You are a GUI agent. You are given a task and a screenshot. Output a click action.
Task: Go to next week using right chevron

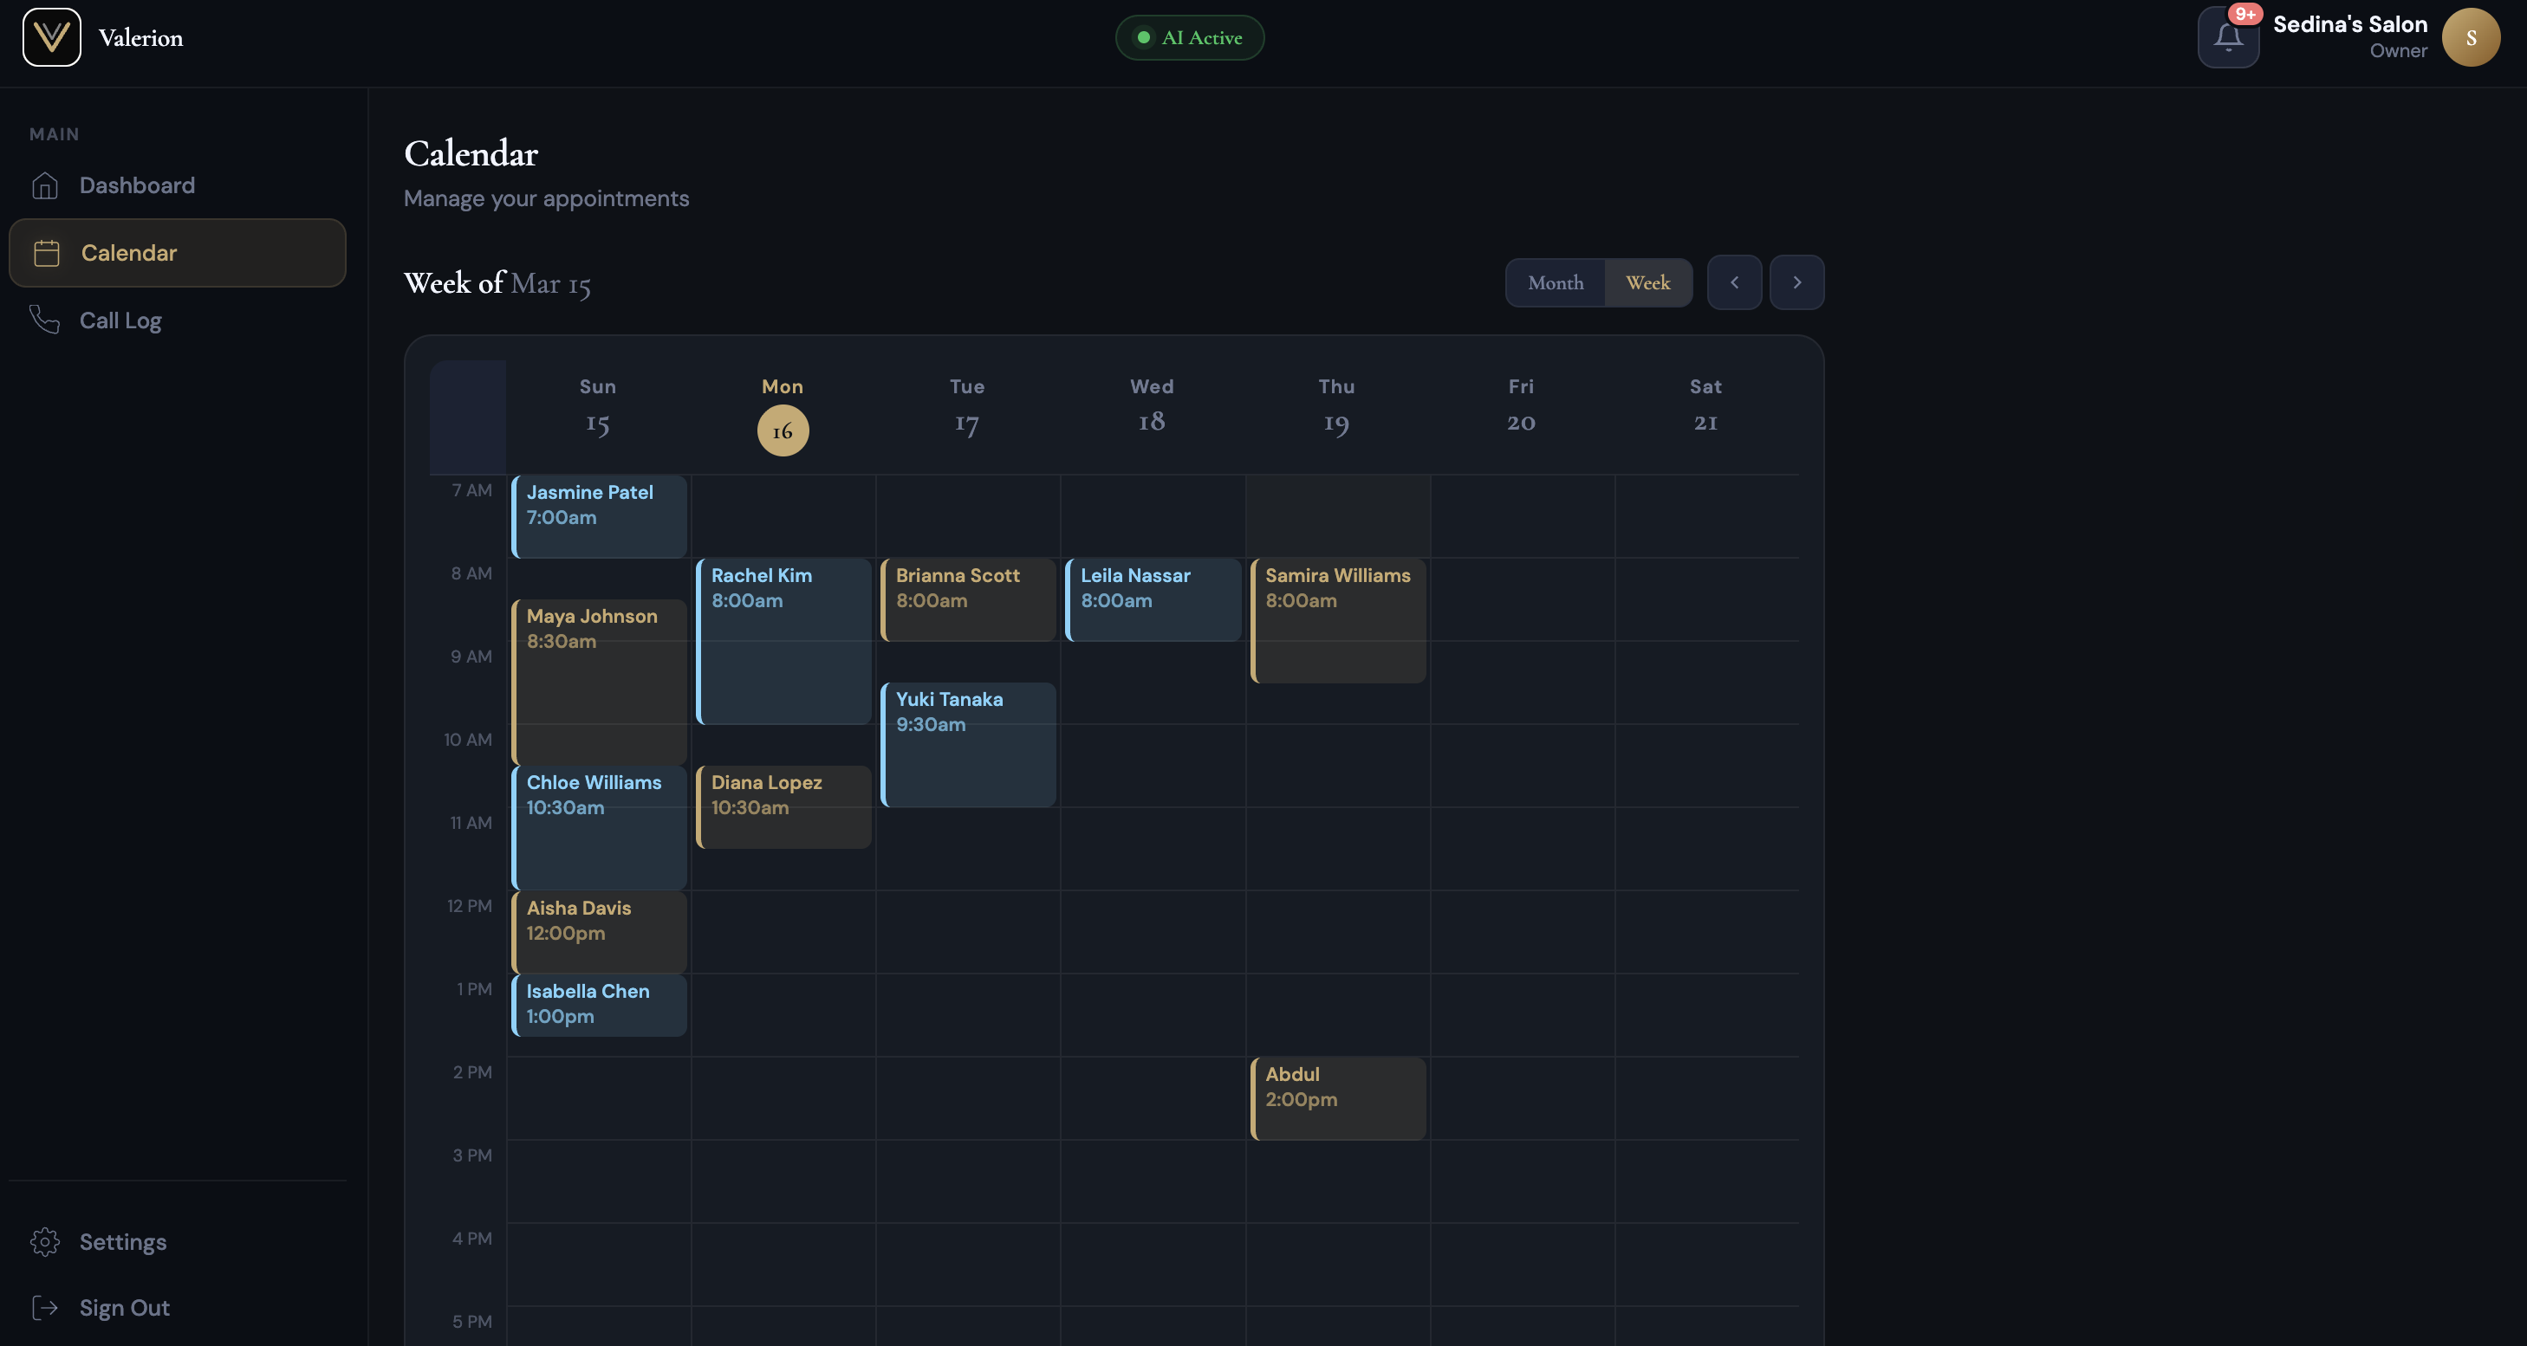(x=1796, y=282)
